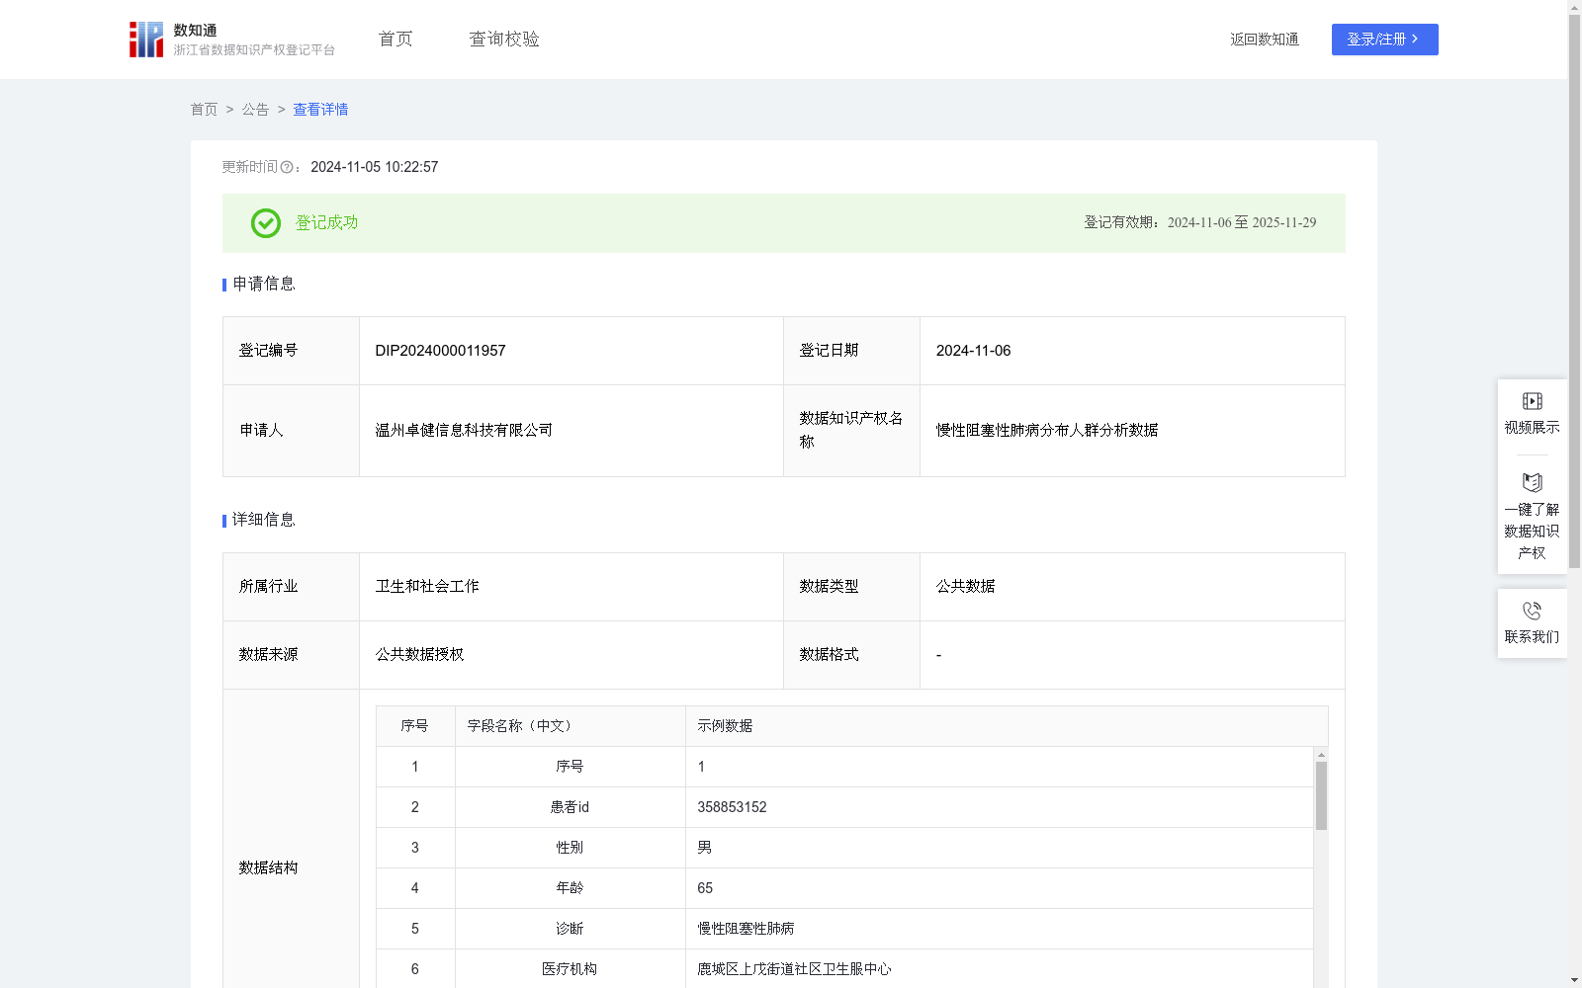
Task: Open 一键了解数据知识产权 guide icon
Action: [1532, 483]
